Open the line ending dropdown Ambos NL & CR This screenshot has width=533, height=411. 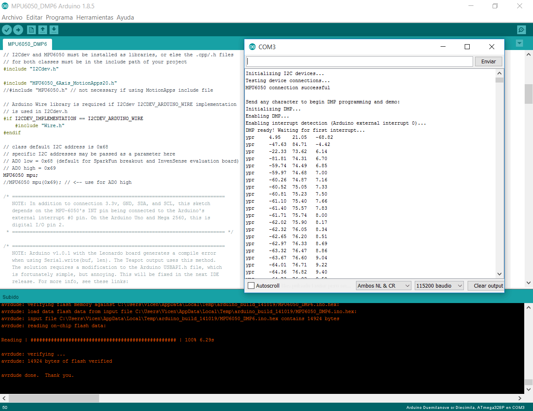click(384, 286)
